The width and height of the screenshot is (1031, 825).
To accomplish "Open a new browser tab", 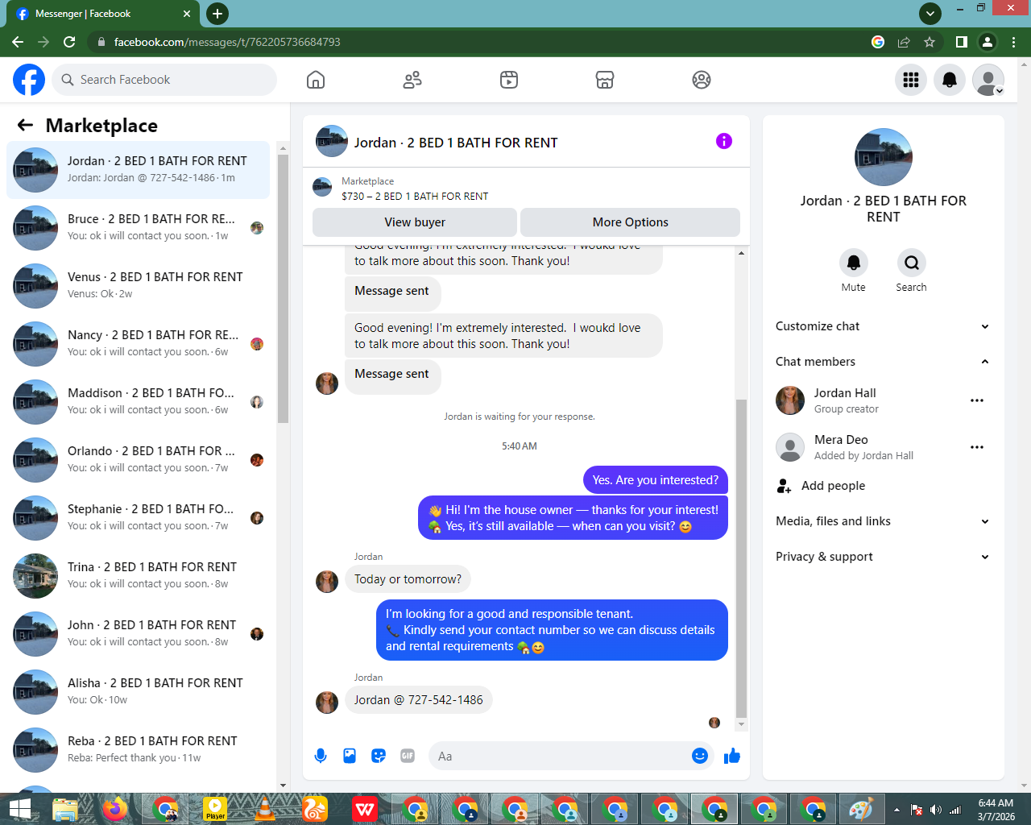I will (x=217, y=14).
